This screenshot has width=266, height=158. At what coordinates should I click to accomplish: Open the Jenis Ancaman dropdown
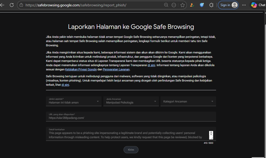click(x=131, y=101)
